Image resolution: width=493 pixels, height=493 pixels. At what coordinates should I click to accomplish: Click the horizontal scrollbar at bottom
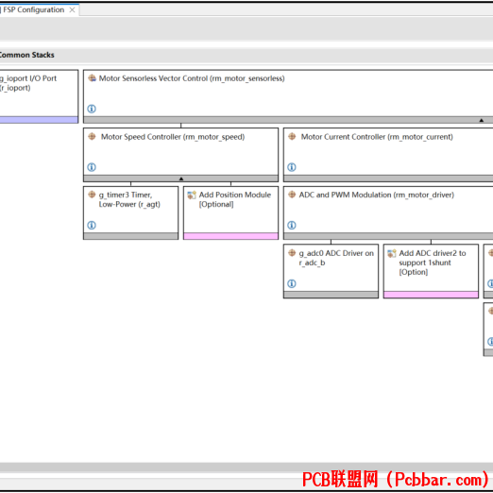pyautogui.click(x=246, y=467)
